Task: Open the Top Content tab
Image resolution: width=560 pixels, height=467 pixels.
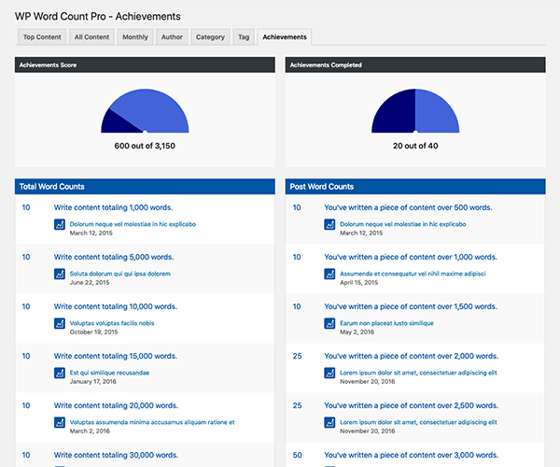Action: [42, 36]
